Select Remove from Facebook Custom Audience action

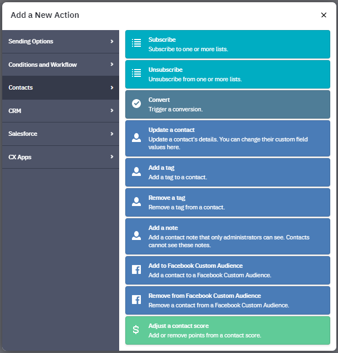tap(228, 300)
